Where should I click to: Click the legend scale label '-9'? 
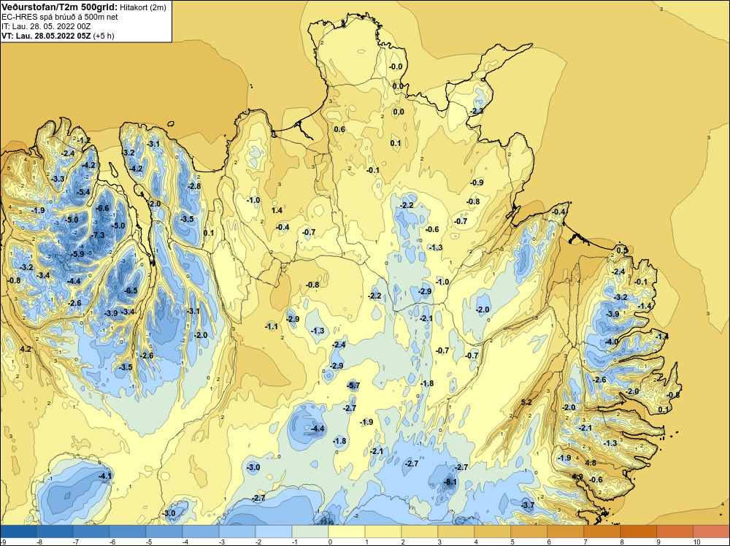(x=3, y=542)
